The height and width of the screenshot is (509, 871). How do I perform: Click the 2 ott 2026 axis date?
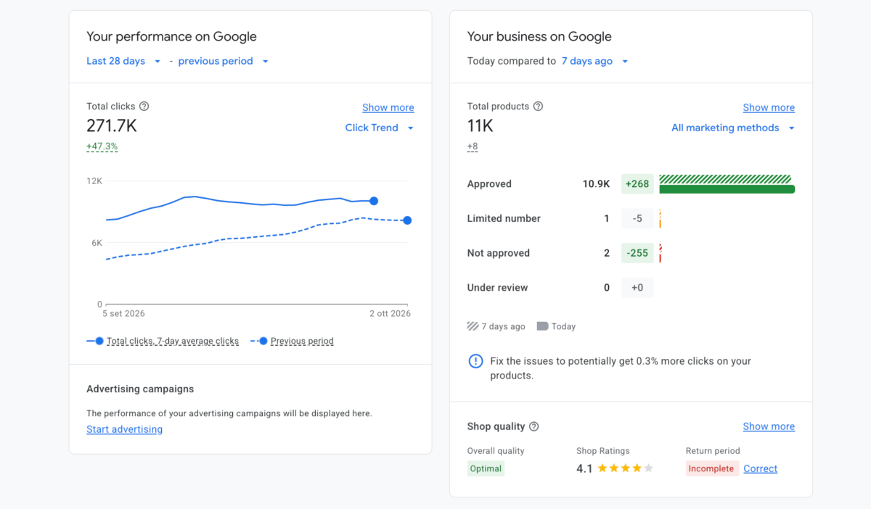tap(390, 314)
